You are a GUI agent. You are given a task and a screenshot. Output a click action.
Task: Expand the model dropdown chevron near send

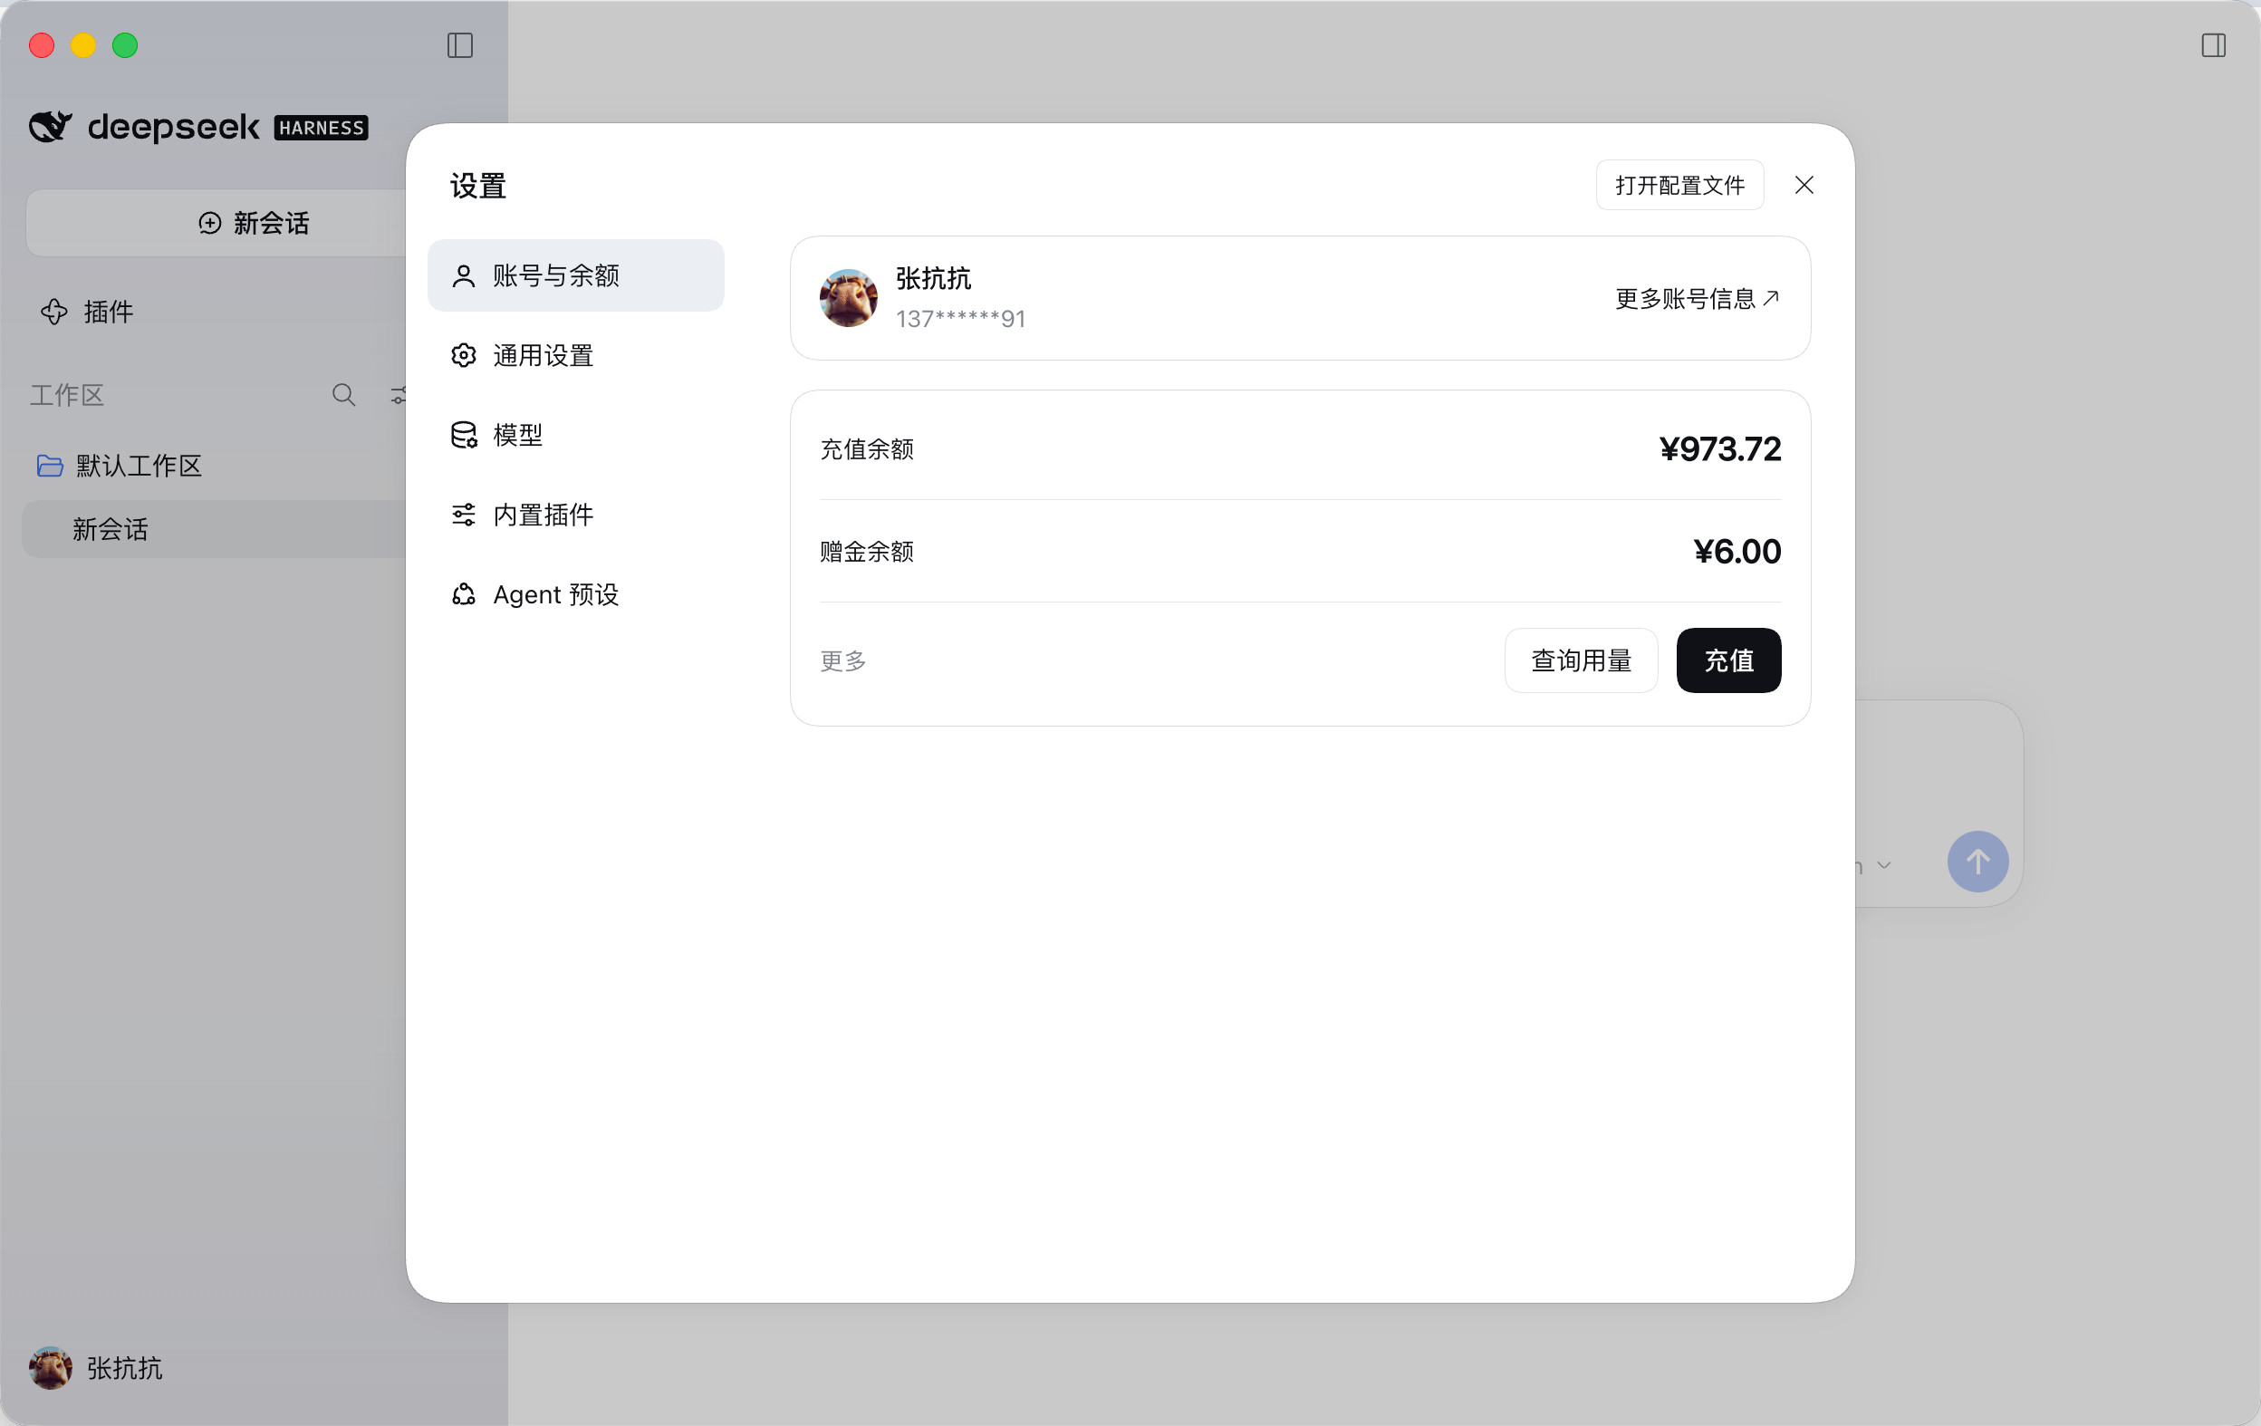tap(1883, 864)
